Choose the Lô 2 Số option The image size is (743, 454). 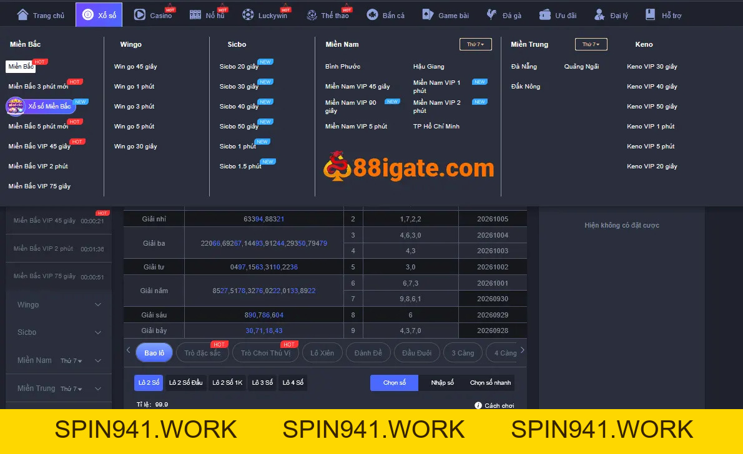point(149,382)
